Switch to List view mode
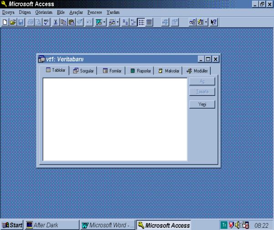 click(141, 21)
